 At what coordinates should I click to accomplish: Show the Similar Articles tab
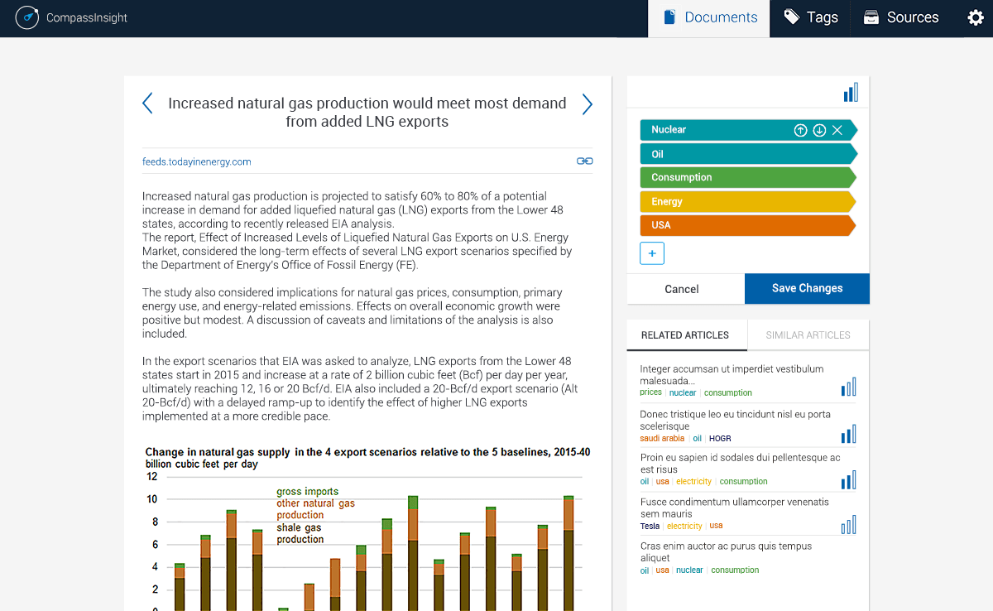click(808, 335)
